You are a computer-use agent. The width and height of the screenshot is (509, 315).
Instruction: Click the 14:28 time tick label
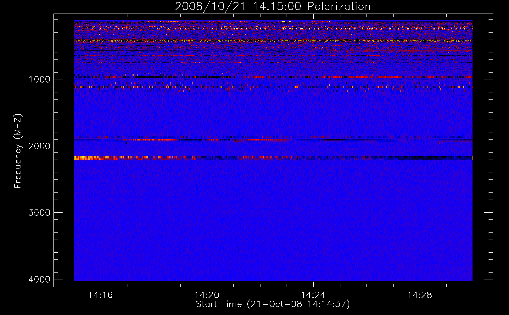(x=420, y=295)
